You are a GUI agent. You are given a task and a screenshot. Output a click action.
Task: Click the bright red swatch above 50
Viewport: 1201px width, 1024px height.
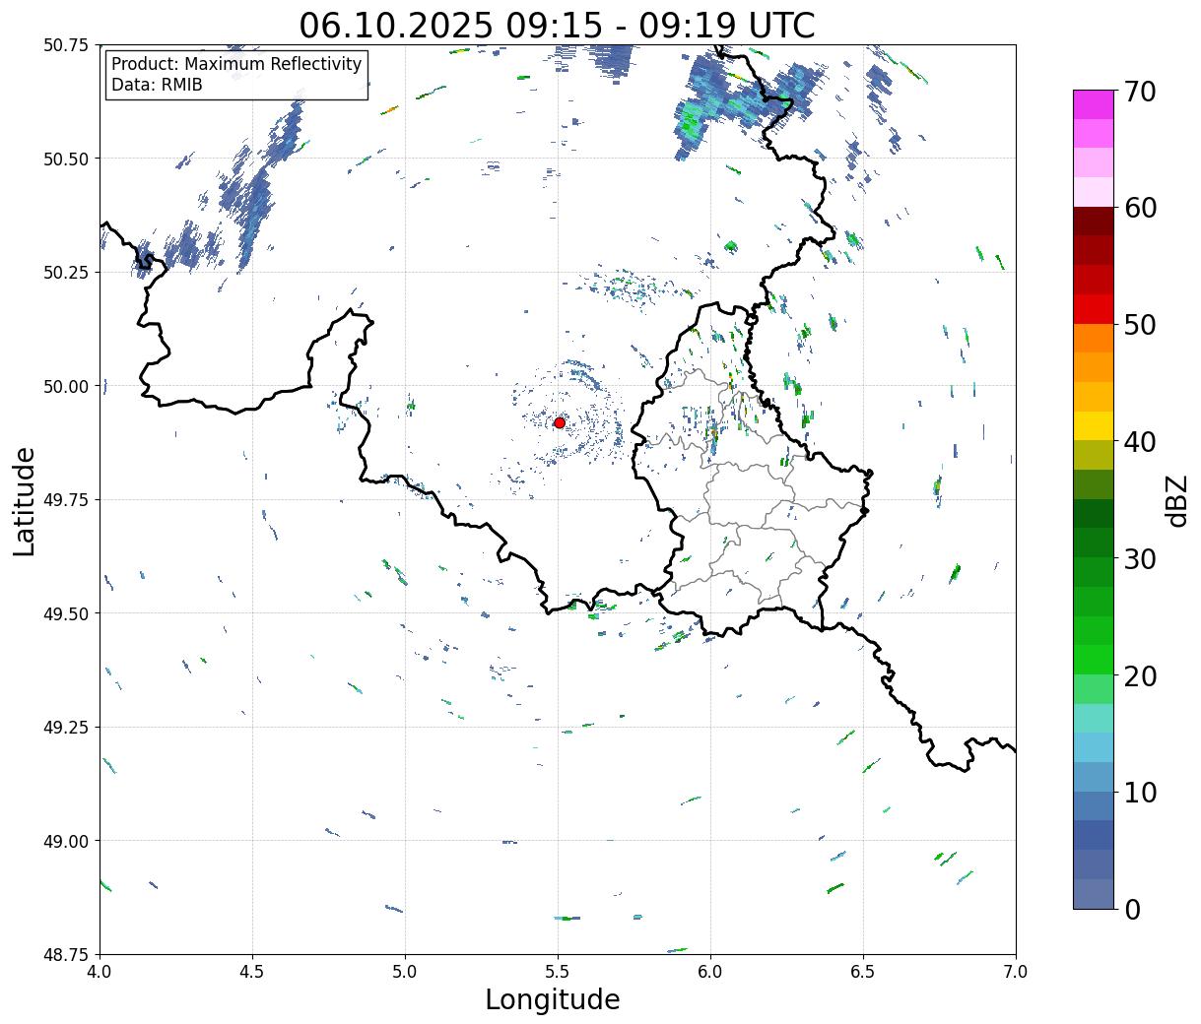[x=1094, y=308]
